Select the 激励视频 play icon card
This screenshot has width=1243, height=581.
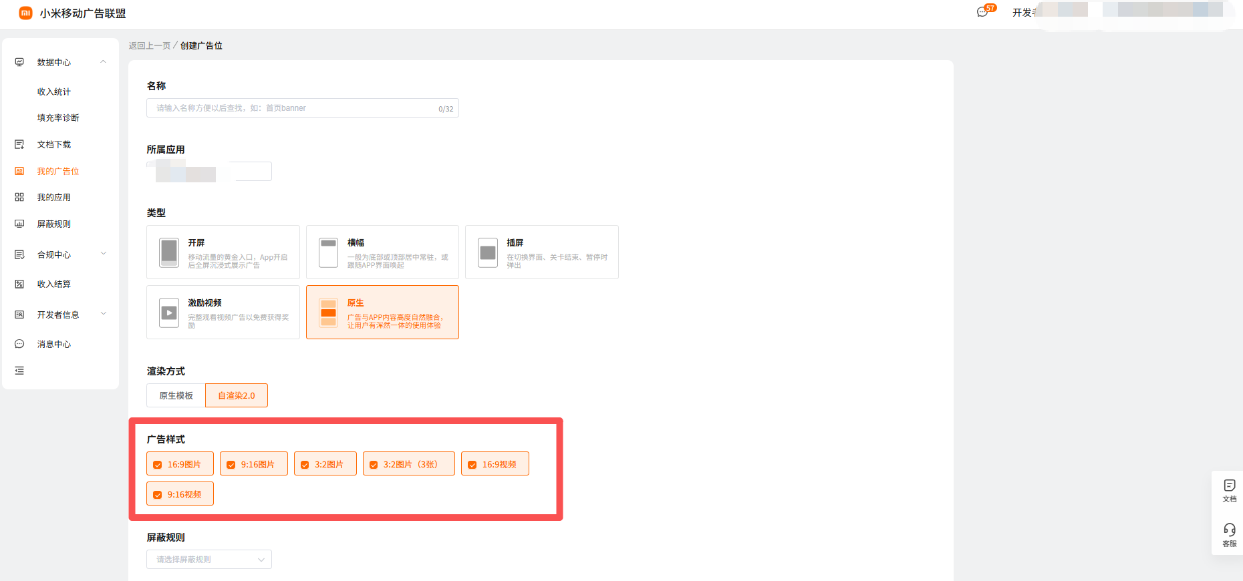170,313
